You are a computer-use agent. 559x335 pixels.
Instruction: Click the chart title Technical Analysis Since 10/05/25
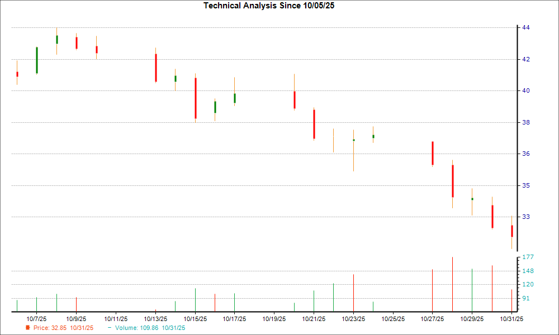269,5
